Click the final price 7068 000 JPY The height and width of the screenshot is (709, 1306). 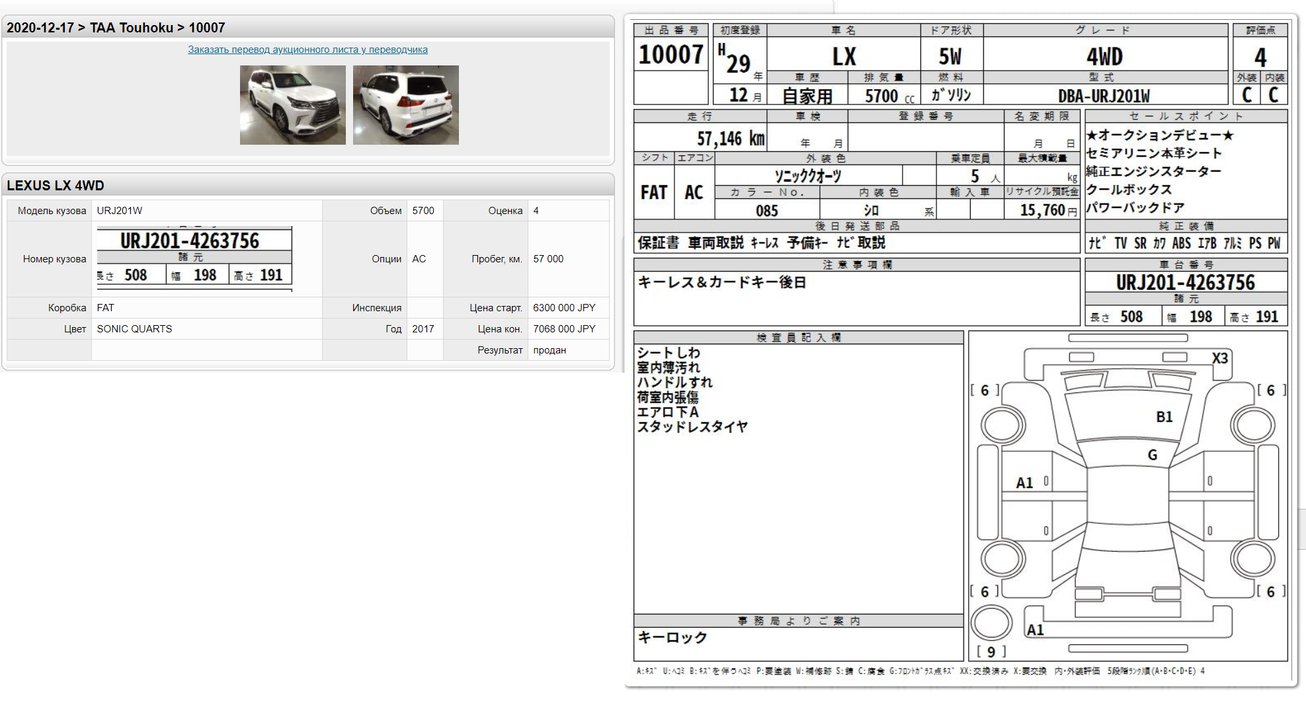coord(564,329)
